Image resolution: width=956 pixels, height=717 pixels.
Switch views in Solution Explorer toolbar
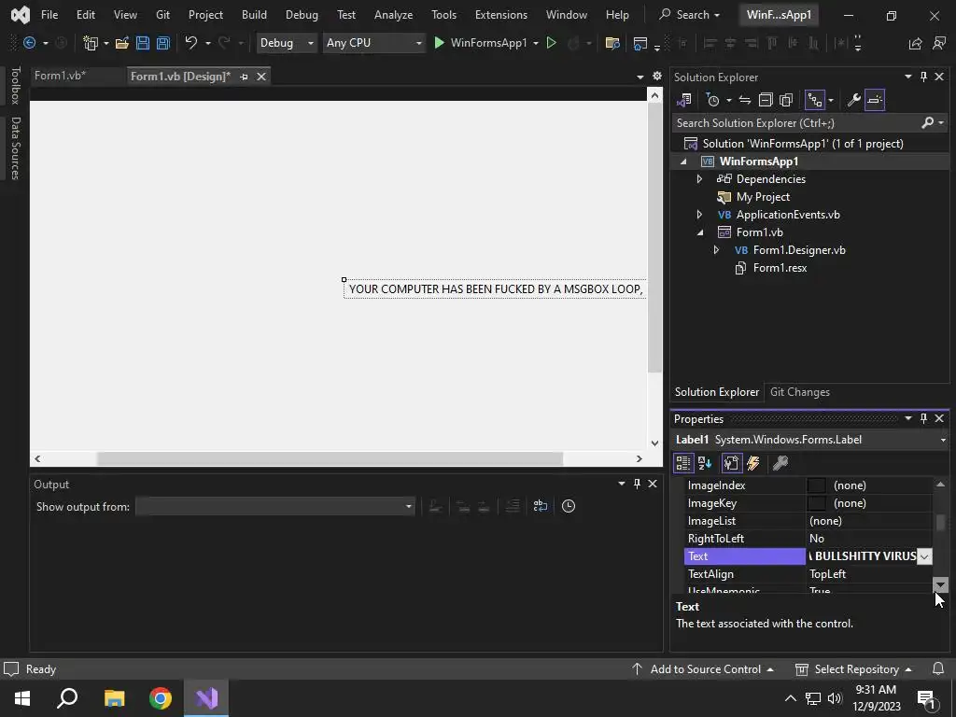click(684, 99)
